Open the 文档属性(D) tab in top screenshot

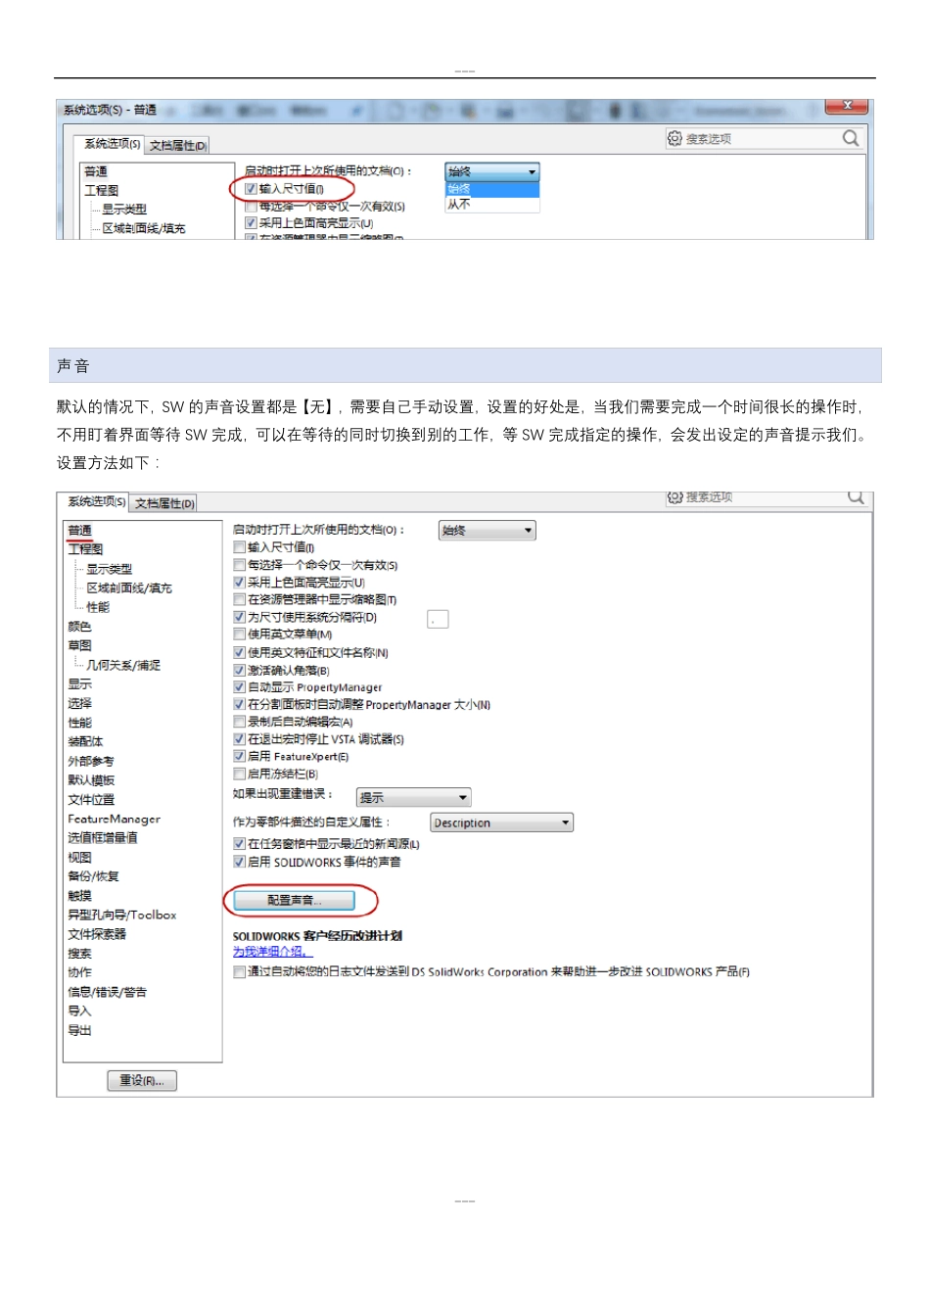point(178,146)
